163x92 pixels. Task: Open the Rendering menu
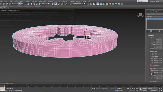pyautogui.click(x=51, y=1)
